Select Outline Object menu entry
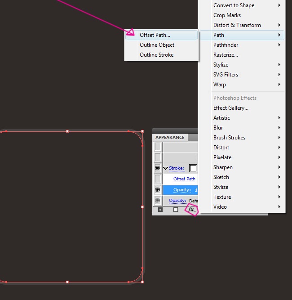The height and width of the screenshot is (300, 292). coord(157,45)
